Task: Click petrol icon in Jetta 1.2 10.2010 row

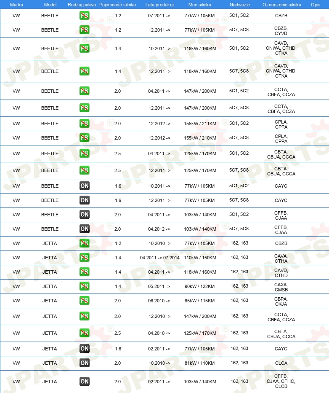Action: coord(85,243)
